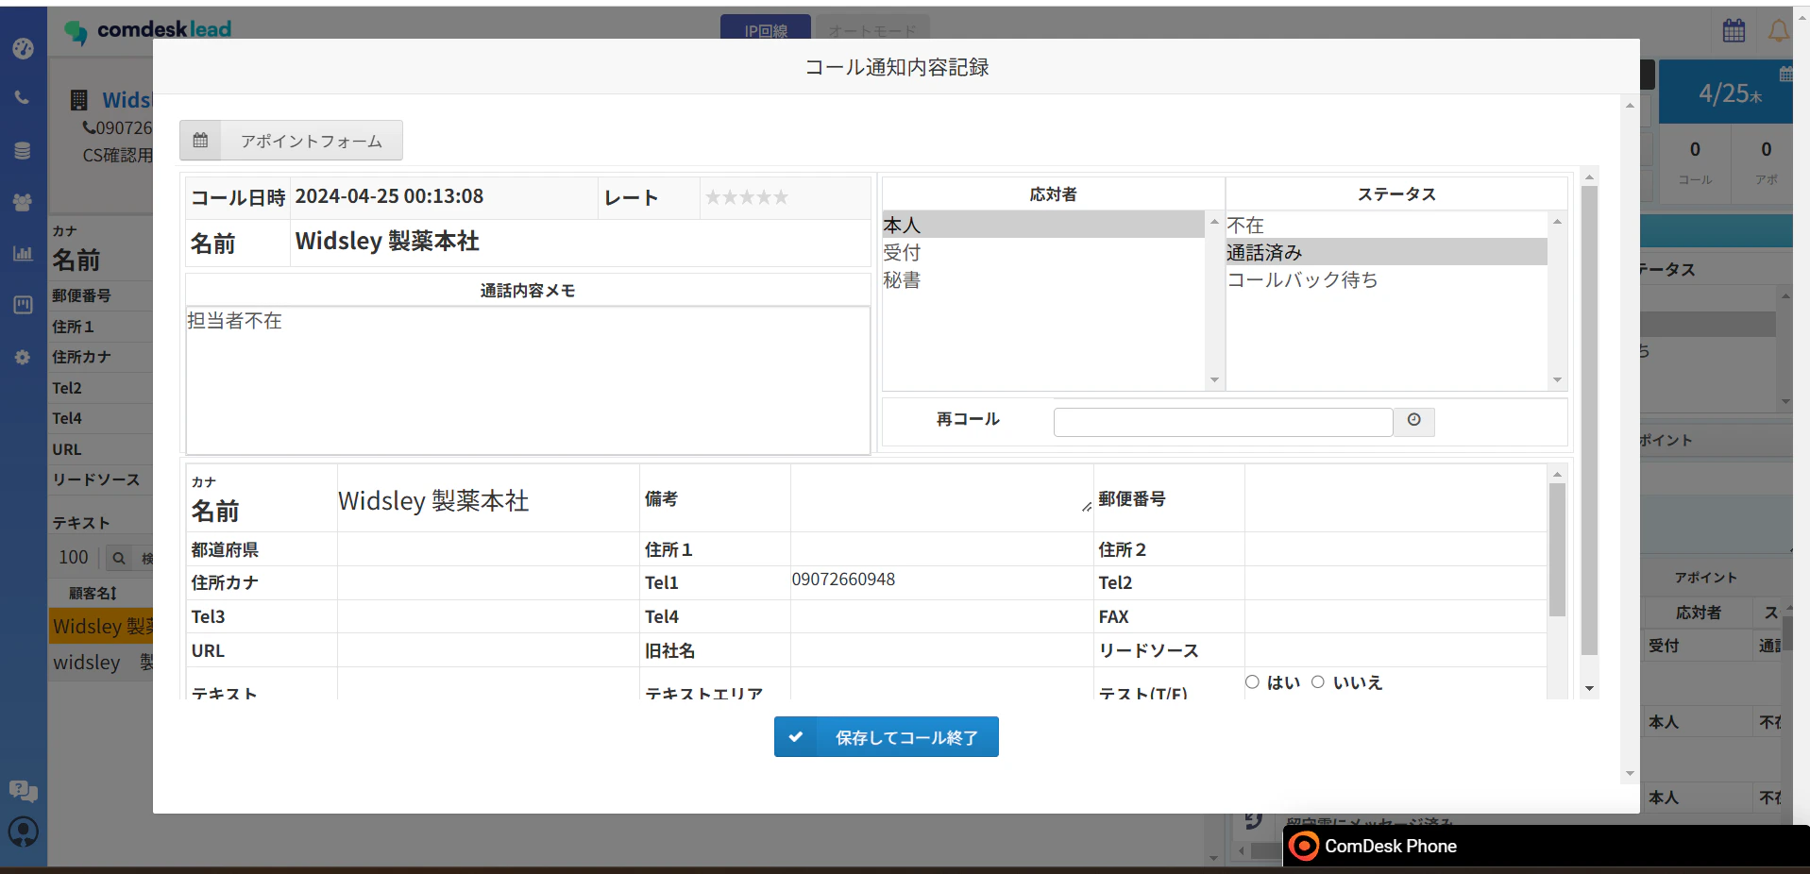Screen dimensions: 1810x874
Task: Click the form panel scroll-up arrow
Action: [1589, 177]
